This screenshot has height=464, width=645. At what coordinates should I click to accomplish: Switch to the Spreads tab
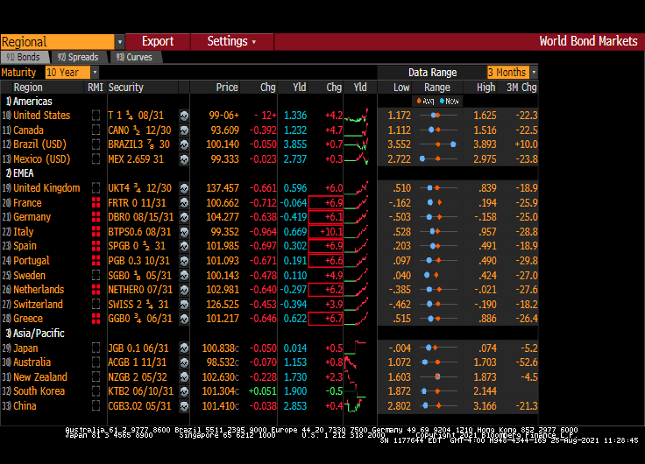tap(79, 57)
